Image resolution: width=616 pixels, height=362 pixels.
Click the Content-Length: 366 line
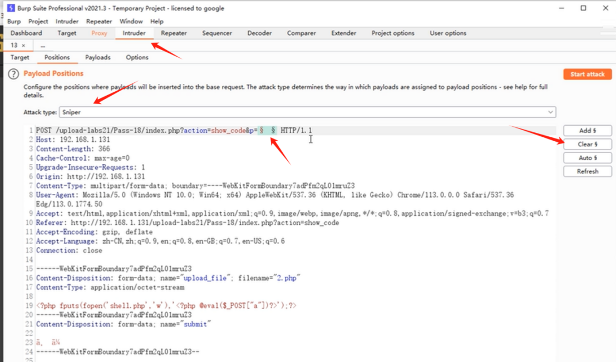tap(73, 149)
